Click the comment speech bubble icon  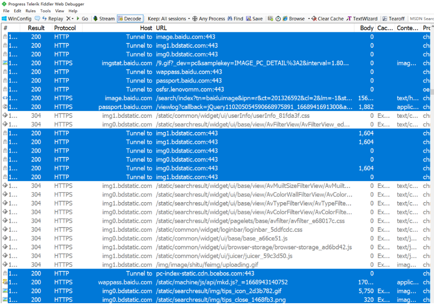pos(37,19)
